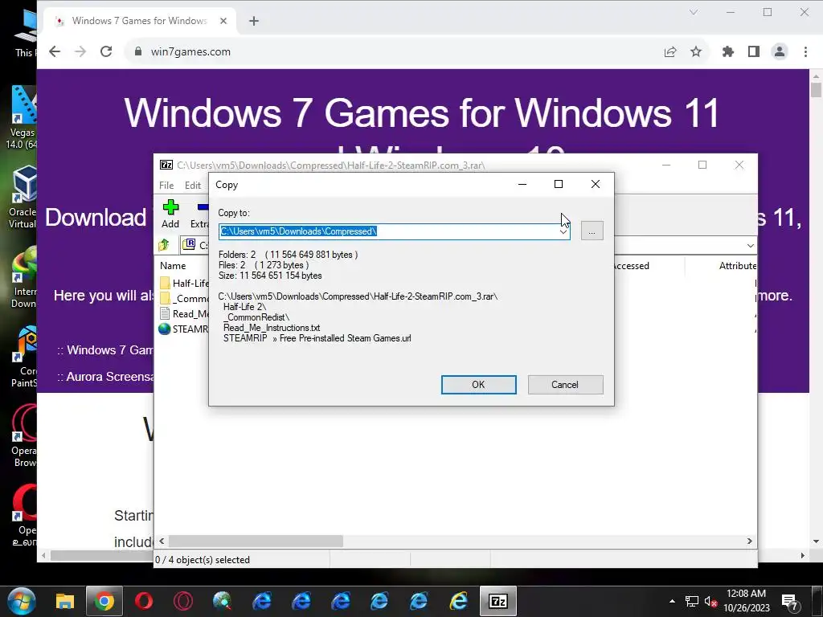Open File Explorer from the taskbar
The height and width of the screenshot is (617, 823).
click(65, 601)
